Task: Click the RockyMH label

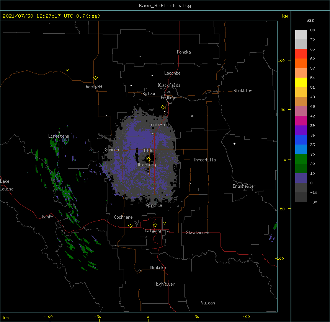Action: (94, 86)
